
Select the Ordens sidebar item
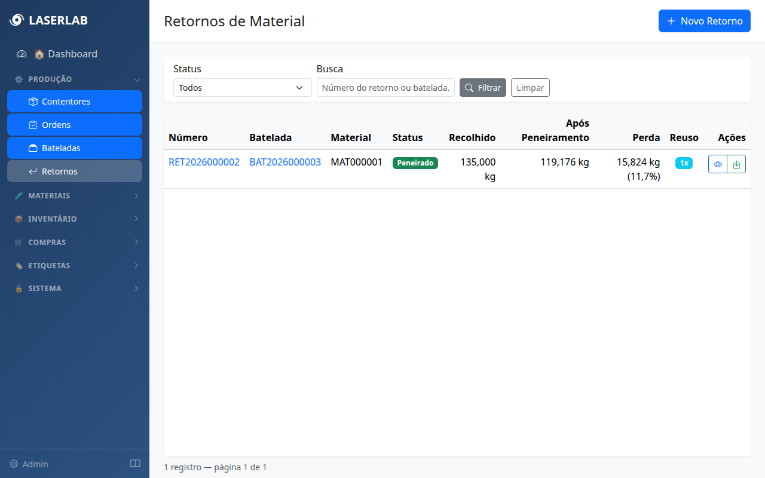coord(75,125)
